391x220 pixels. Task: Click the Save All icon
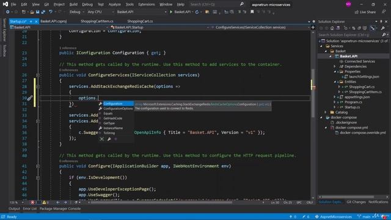[x=43, y=12]
